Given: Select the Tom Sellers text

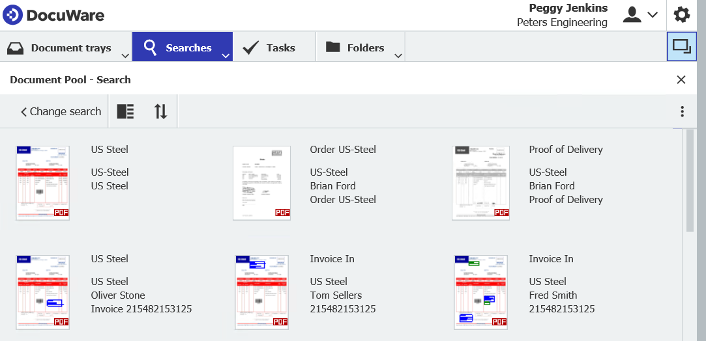Looking at the screenshot, I should pyautogui.click(x=336, y=295).
